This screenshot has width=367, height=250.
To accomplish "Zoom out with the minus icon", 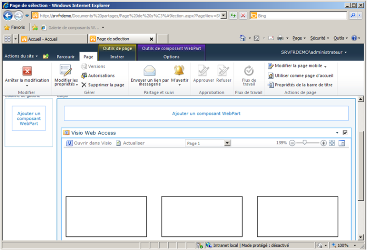I will point(292,143).
